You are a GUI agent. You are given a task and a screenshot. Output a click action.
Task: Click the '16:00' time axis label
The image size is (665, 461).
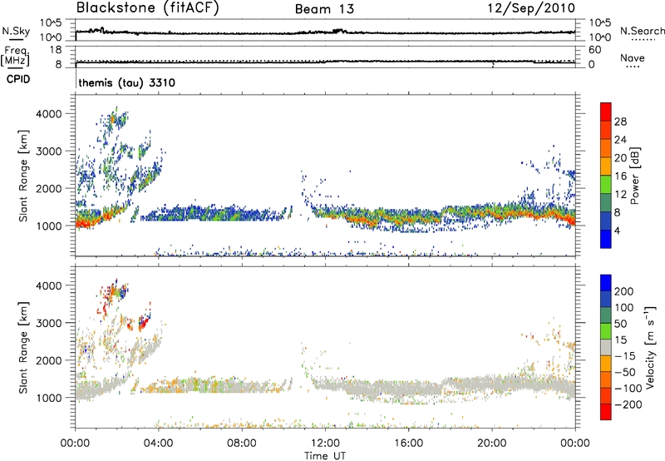[x=408, y=444]
